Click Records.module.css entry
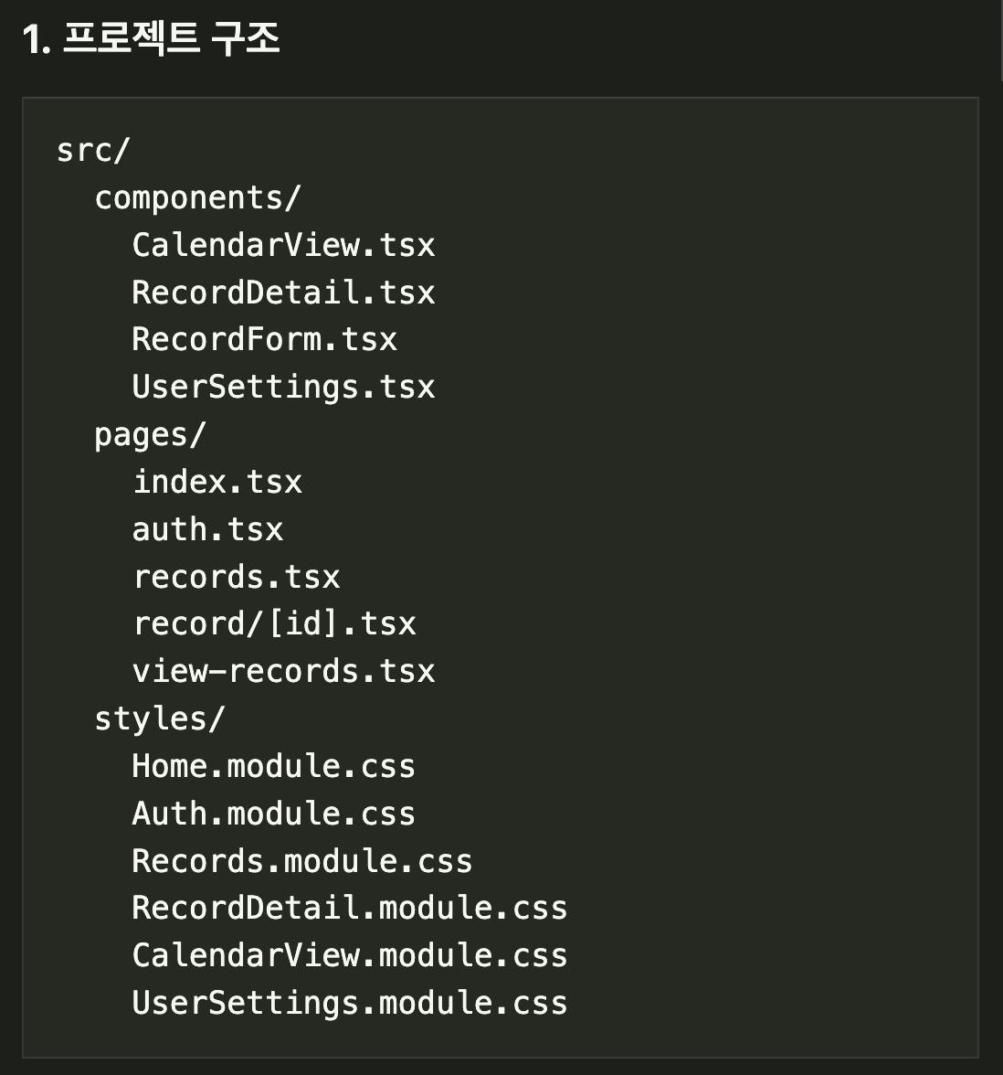 click(x=301, y=861)
